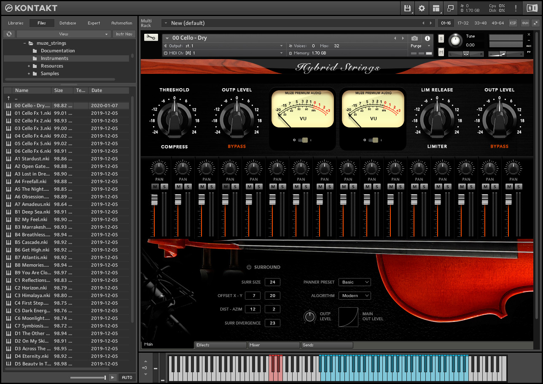Select previous instrument arrow next to 00 Cello - Dry
The image size is (543, 384).
click(x=395, y=38)
